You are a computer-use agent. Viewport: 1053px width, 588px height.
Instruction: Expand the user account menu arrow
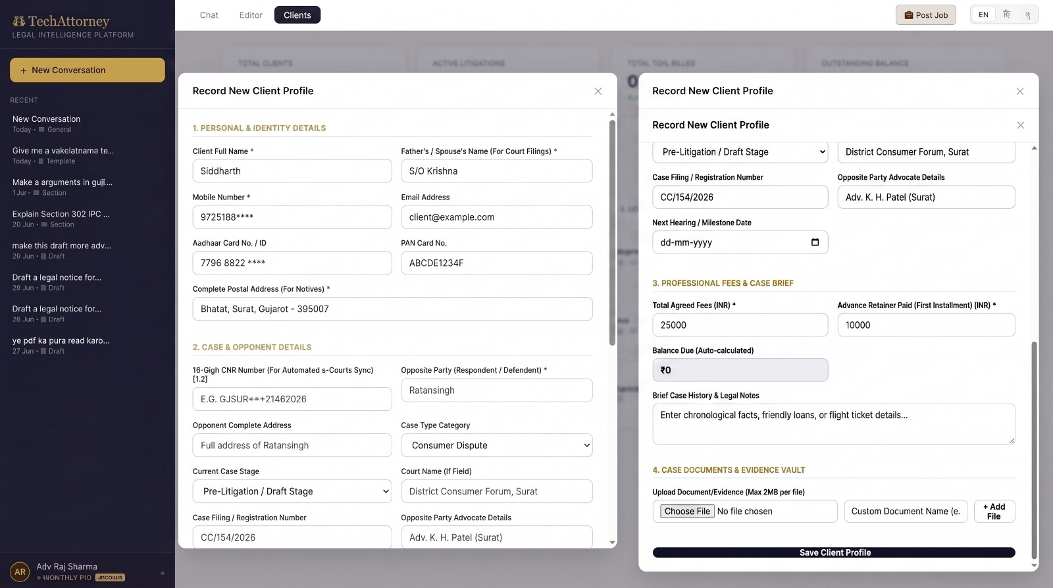pyautogui.click(x=163, y=572)
